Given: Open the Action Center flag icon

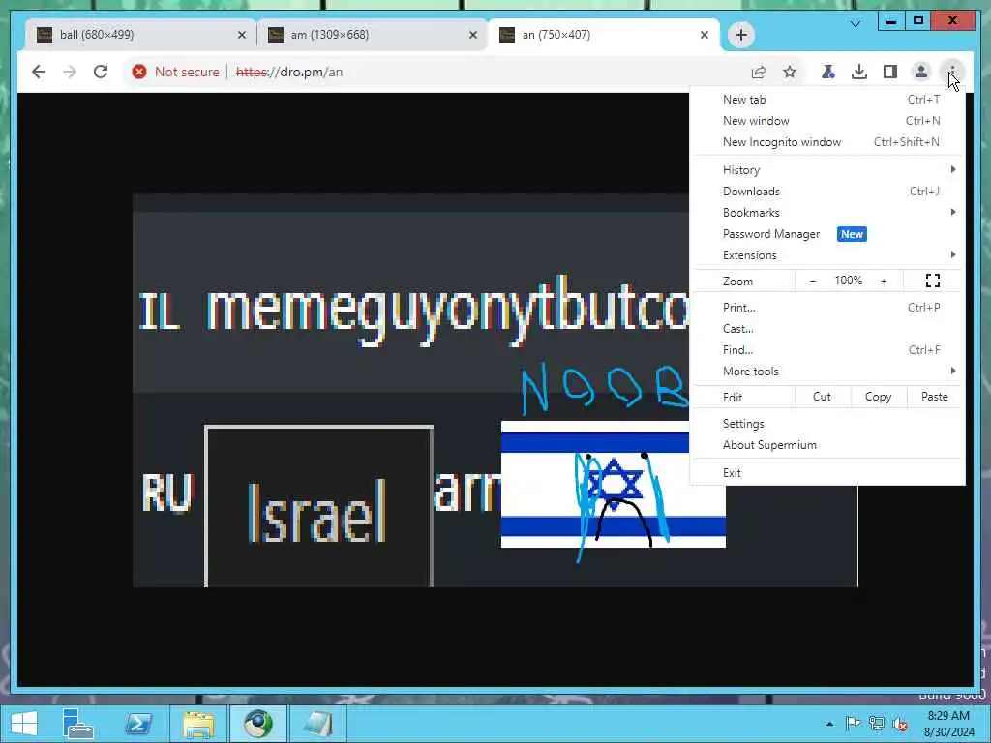Looking at the screenshot, I should (x=853, y=724).
